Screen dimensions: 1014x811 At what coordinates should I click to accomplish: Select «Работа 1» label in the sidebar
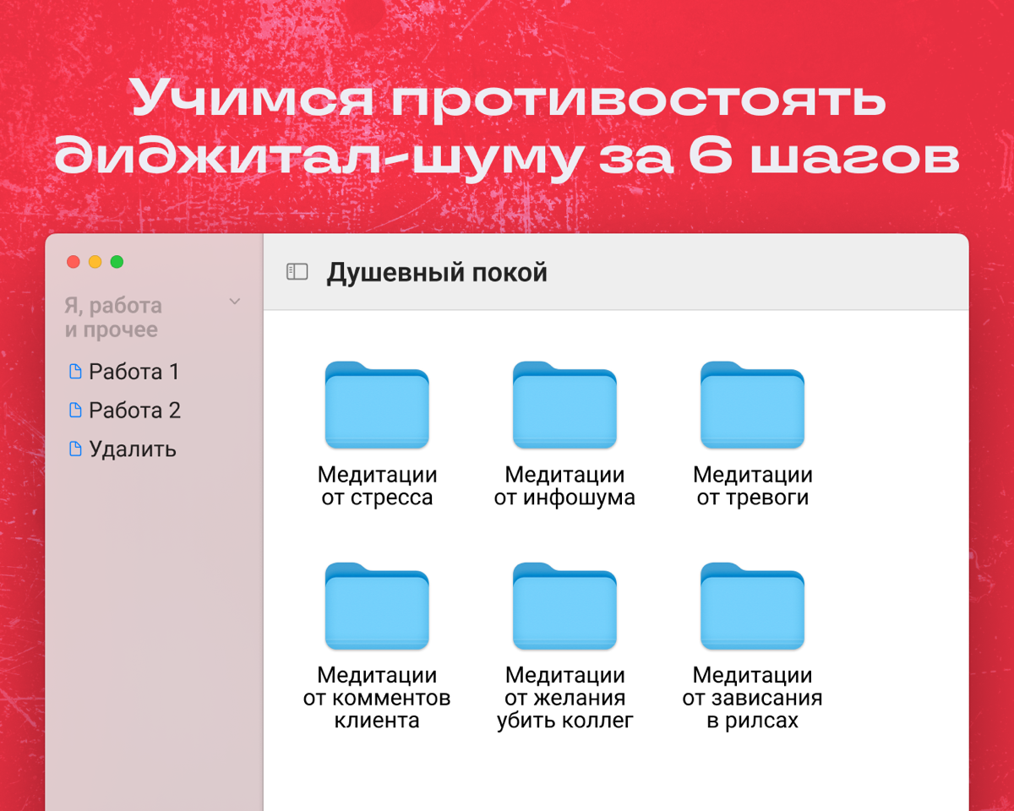pos(134,372)
